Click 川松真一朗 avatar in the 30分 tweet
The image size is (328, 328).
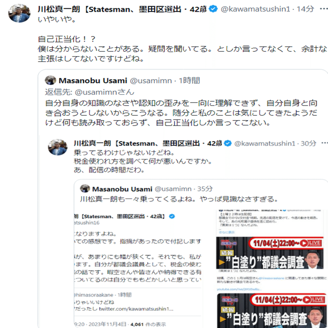pos(58,147)
